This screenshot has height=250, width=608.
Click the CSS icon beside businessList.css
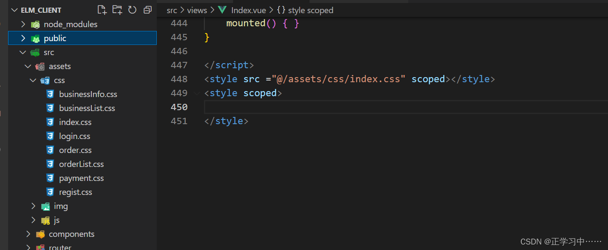click(50, 108)
